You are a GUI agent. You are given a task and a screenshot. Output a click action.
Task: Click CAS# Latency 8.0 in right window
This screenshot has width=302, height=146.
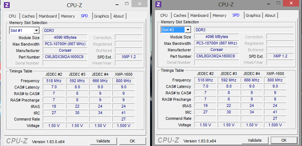(229, 86)
